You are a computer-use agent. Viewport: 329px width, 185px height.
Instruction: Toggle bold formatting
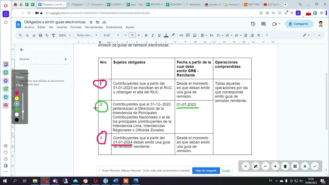[146, 35]
